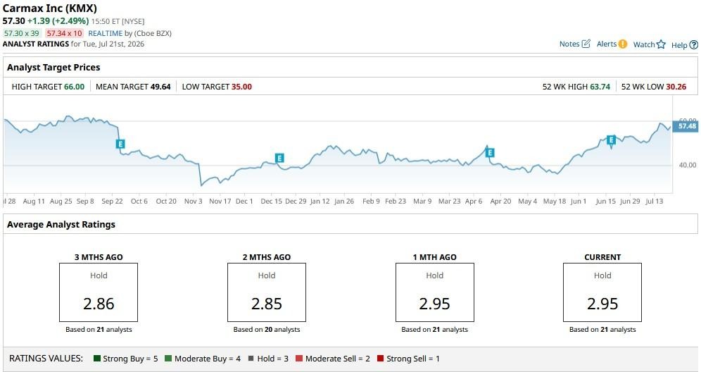
Task: Click the Moderate Buy green swatch
Action: coord(168,358)
